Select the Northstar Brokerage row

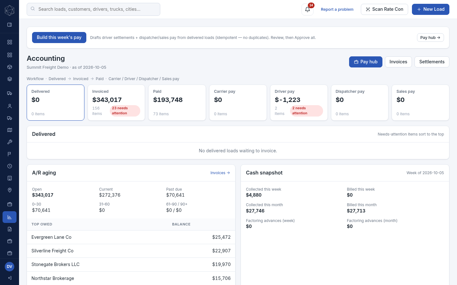[131, 278]
